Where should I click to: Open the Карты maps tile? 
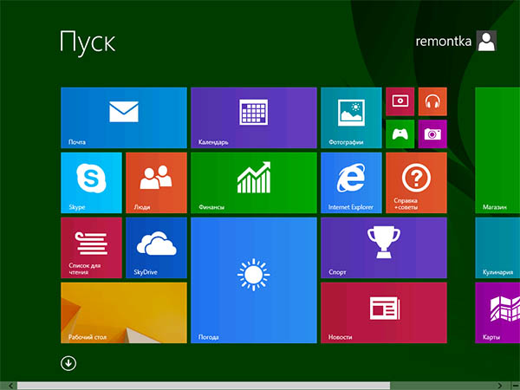coord(497,313)
